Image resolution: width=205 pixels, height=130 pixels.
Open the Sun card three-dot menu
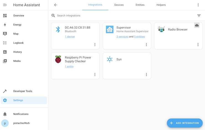146,75
